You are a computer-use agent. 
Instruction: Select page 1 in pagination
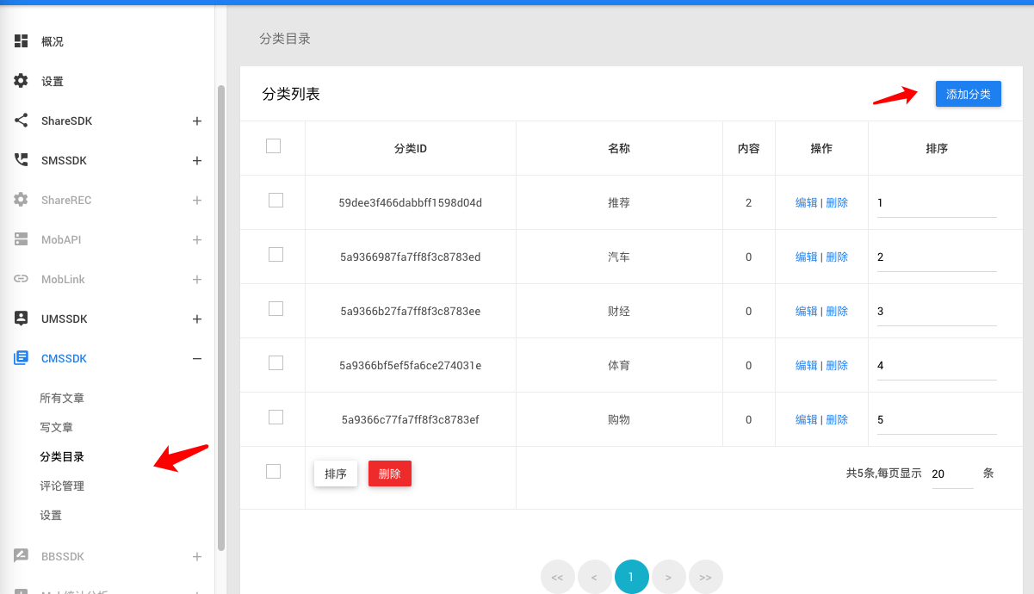[631, 577]
